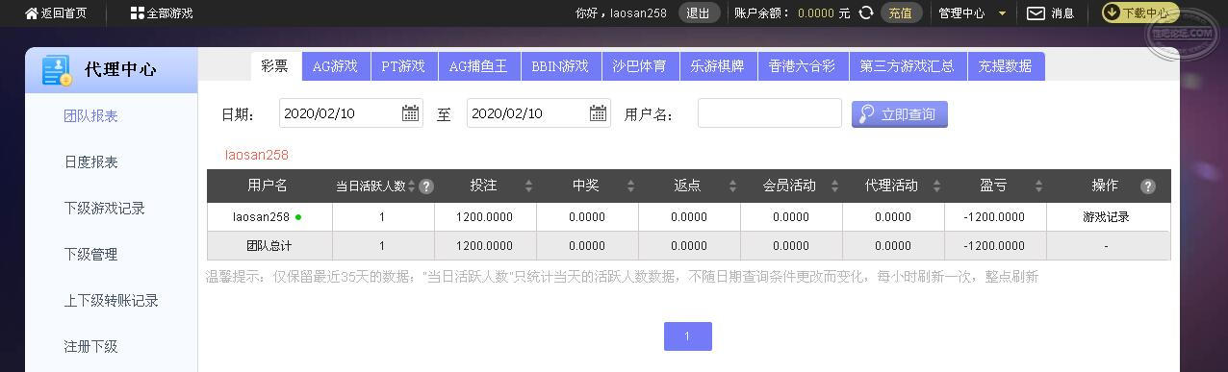The image size is (1228, 372).
Task: Click the 用户名 input field
Action: click(x=770, y=113)
